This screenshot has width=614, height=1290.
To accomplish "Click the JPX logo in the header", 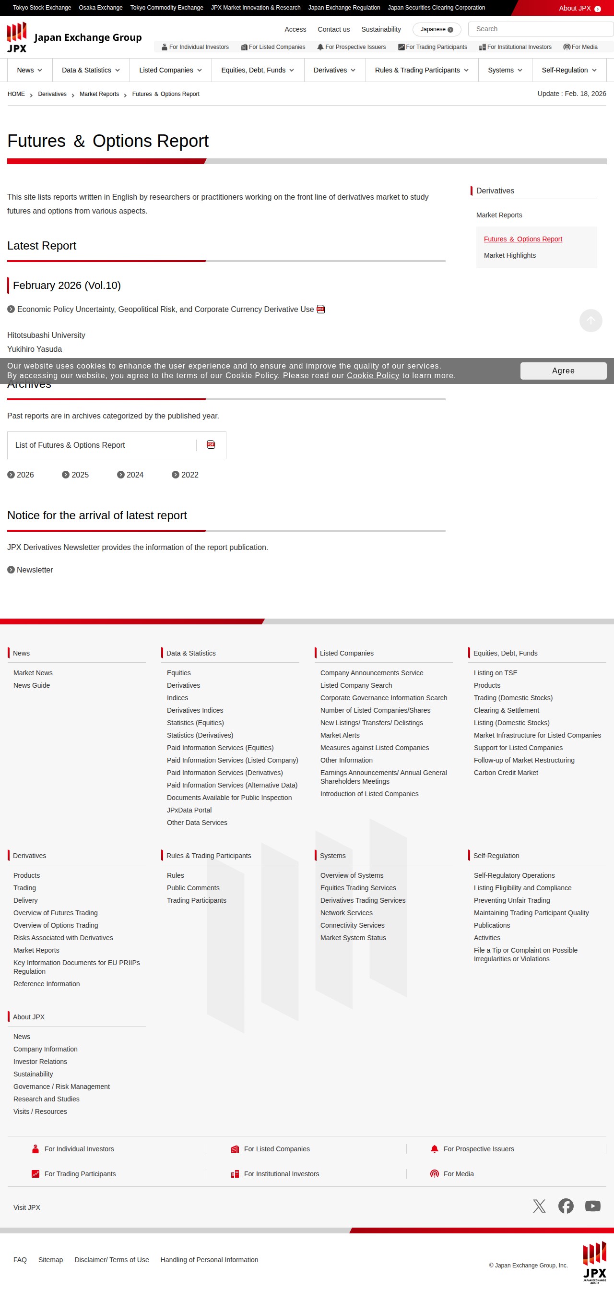I will point(74,37).
